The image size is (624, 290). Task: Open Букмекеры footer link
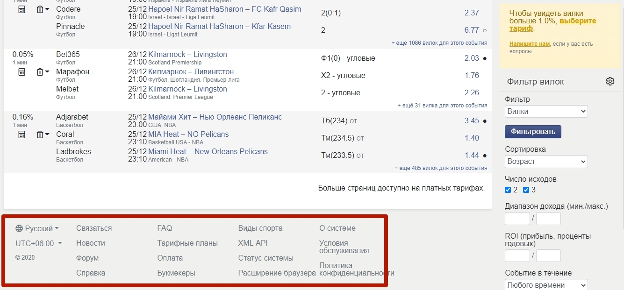176,273
